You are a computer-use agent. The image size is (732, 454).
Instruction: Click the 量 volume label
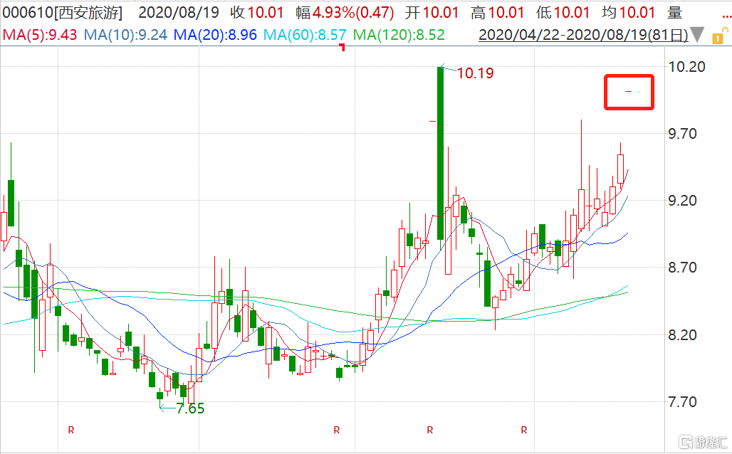[x=674, y=13]
